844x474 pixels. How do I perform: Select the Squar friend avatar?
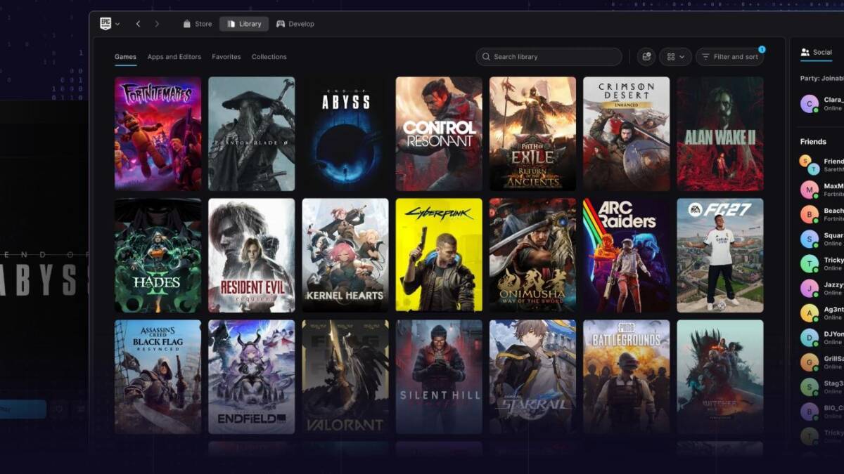(x=810, y=239)
